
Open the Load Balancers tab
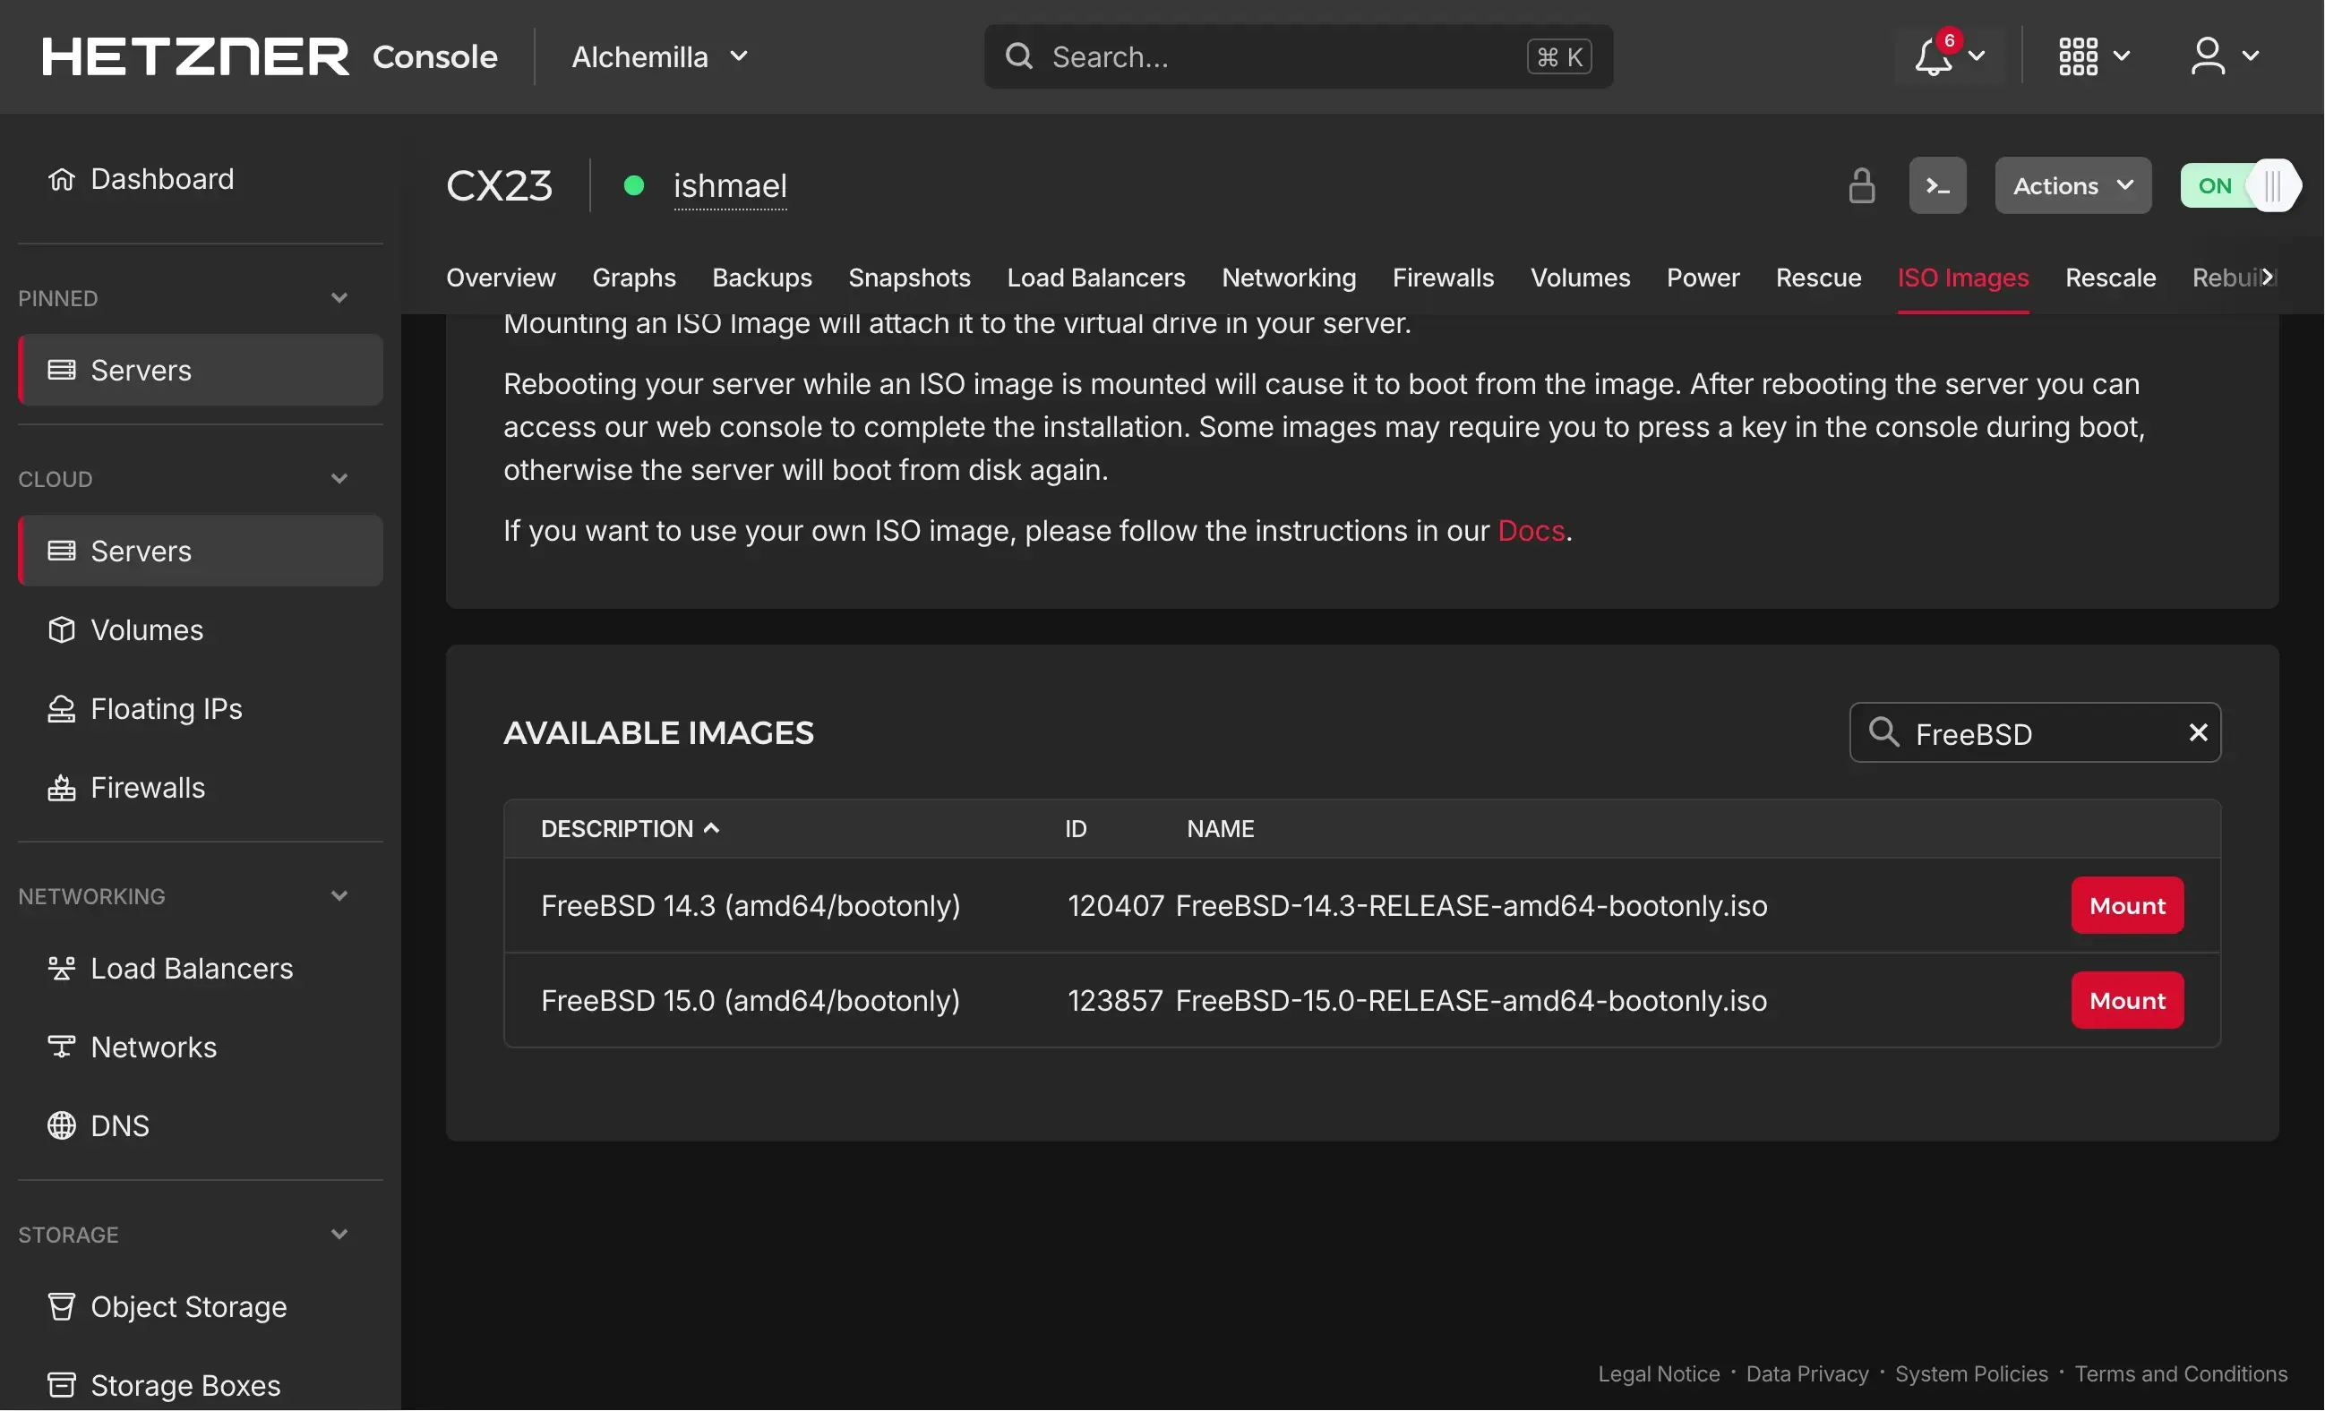pos(1095,278)
